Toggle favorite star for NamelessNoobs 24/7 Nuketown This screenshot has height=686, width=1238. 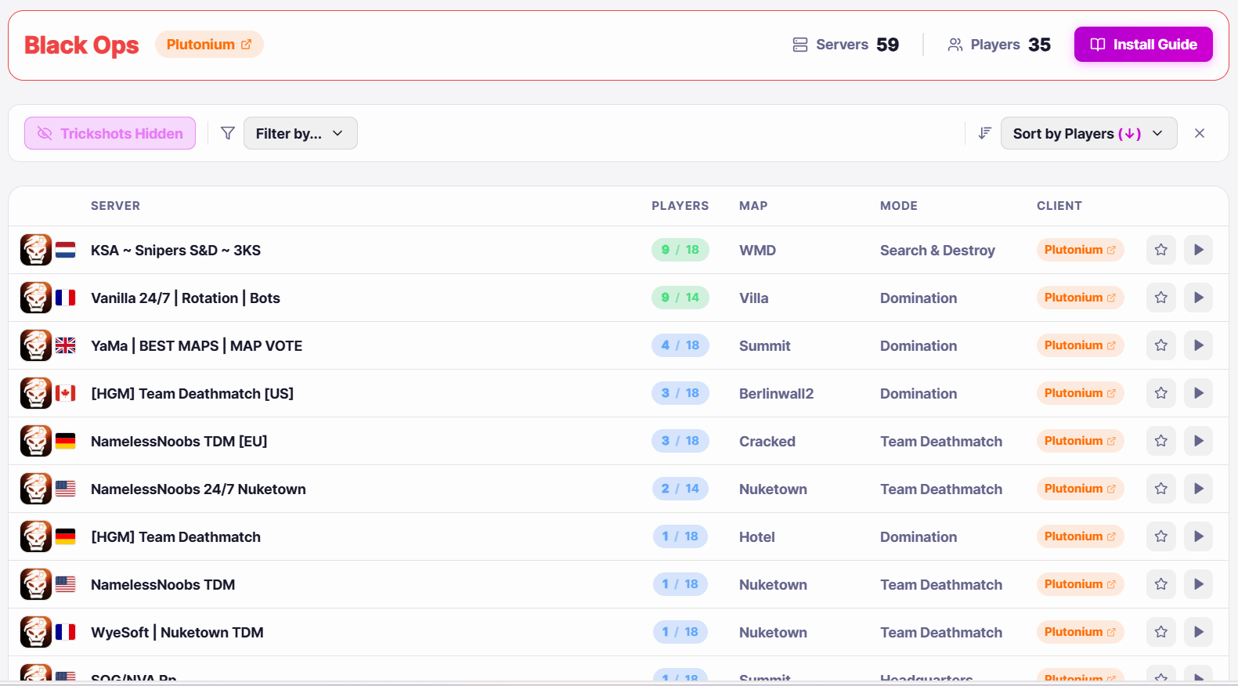(x=1160, y=489)
